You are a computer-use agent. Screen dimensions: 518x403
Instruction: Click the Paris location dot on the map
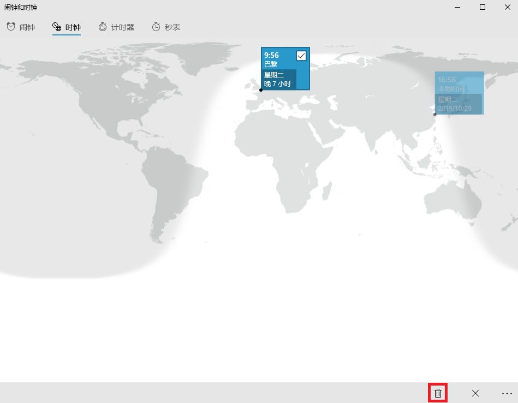coord(260,90)
